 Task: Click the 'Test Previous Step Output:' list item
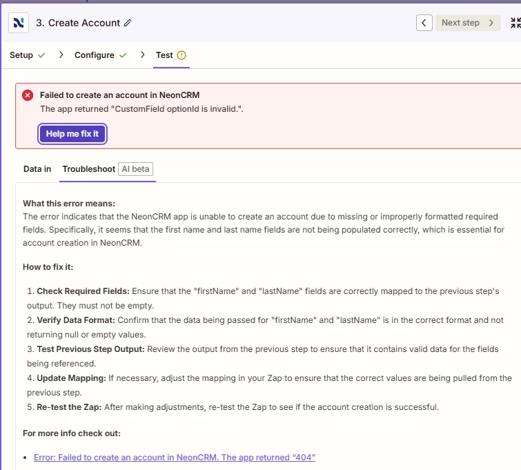pos(262,356)
